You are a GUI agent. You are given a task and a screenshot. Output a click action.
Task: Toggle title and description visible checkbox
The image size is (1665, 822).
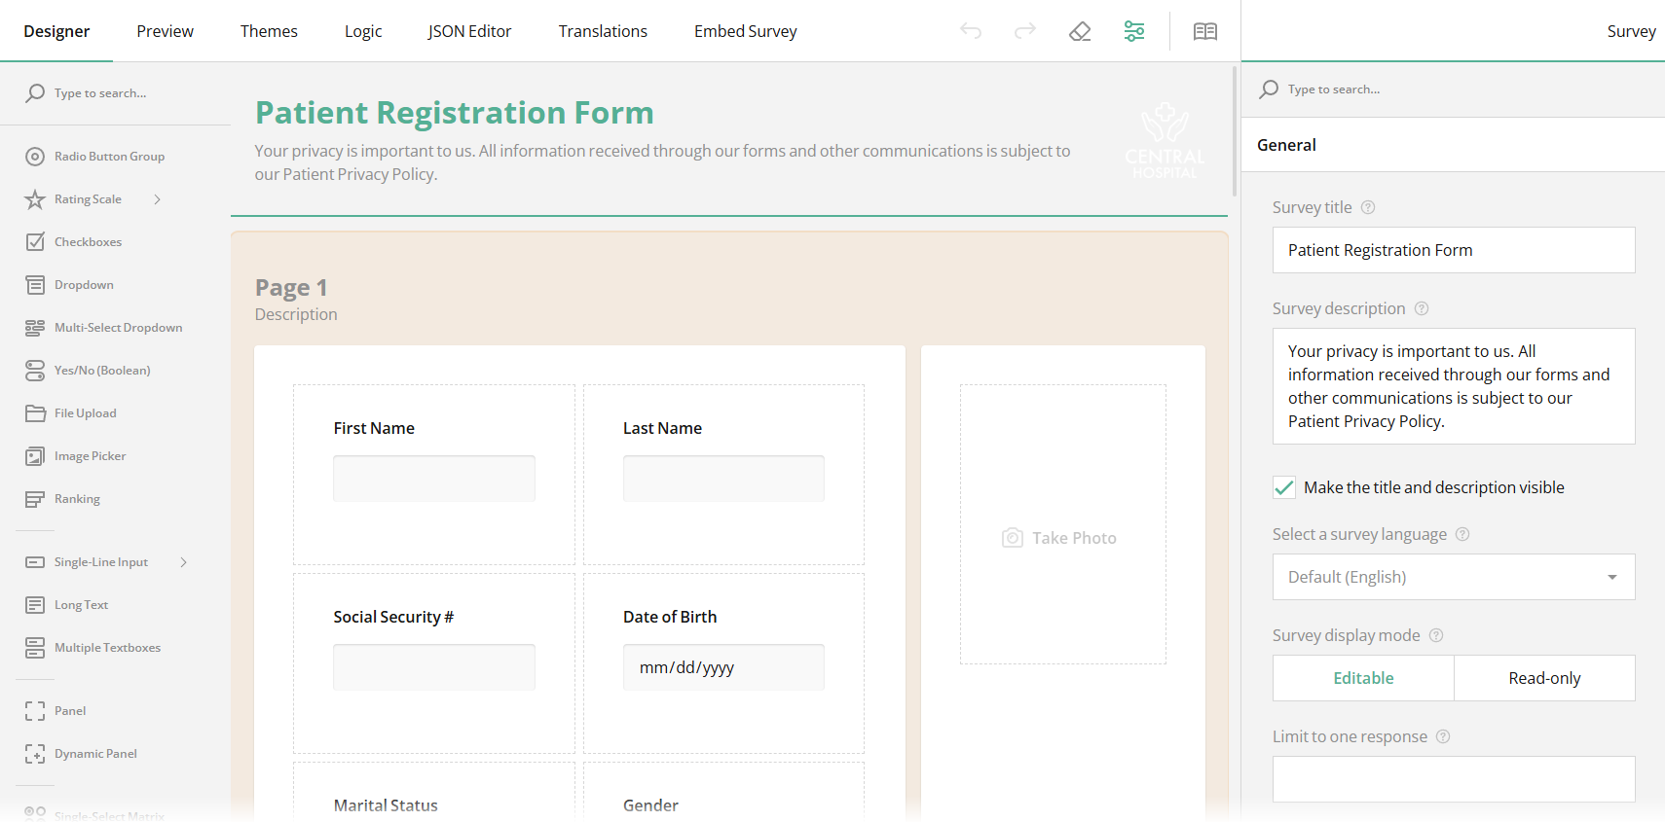click(x=1284, y=487)
